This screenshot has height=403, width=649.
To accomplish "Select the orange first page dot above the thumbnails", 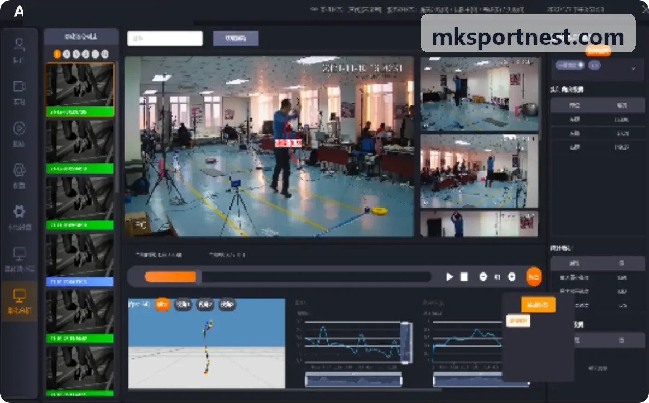I will click(x=57, y=54).
